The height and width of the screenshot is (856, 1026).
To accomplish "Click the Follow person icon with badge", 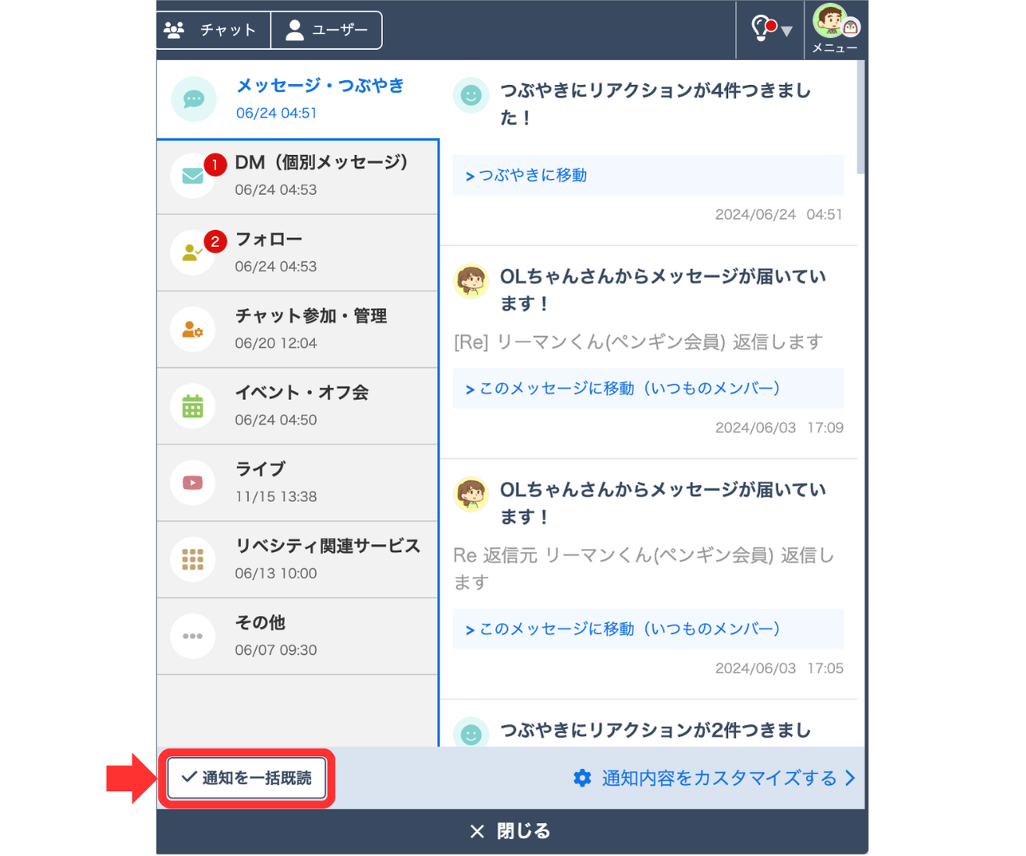I will tap(193, 253).
